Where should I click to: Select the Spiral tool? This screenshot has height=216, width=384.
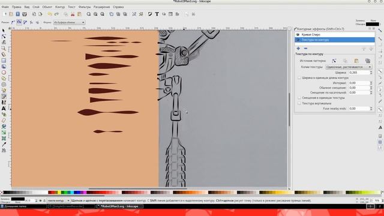point(4,85)
